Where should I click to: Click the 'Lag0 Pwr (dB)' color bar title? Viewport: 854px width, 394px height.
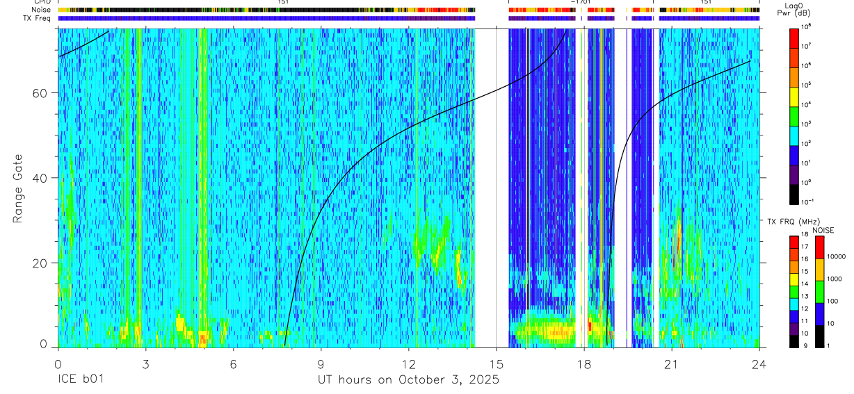[793, 10]
